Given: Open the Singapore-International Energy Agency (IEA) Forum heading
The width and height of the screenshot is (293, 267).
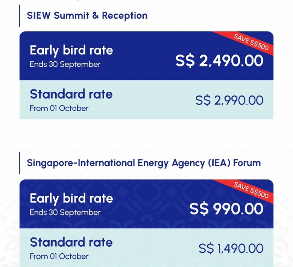Looking at the screenshot, I should [144, 163].
